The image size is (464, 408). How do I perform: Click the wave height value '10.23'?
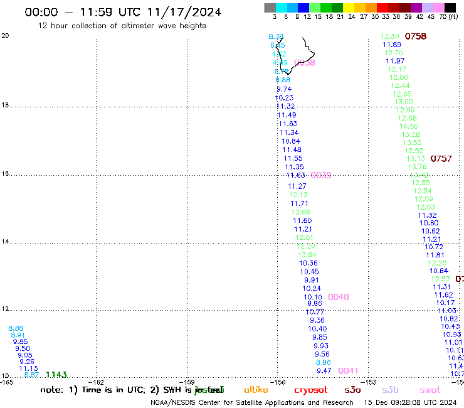285,98
